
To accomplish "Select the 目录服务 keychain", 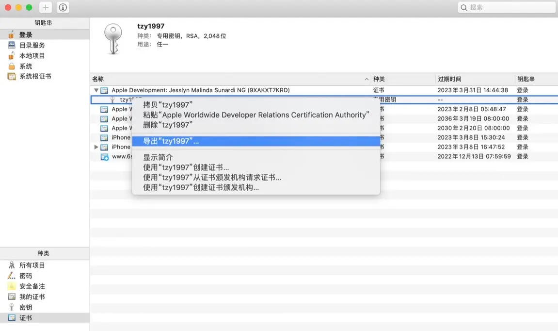I will click(45, 45).
